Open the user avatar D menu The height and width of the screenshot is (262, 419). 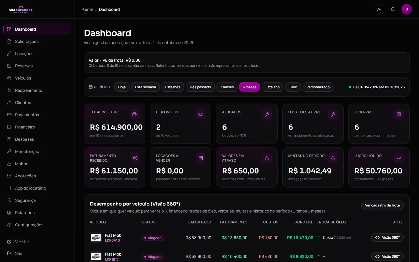407,9
